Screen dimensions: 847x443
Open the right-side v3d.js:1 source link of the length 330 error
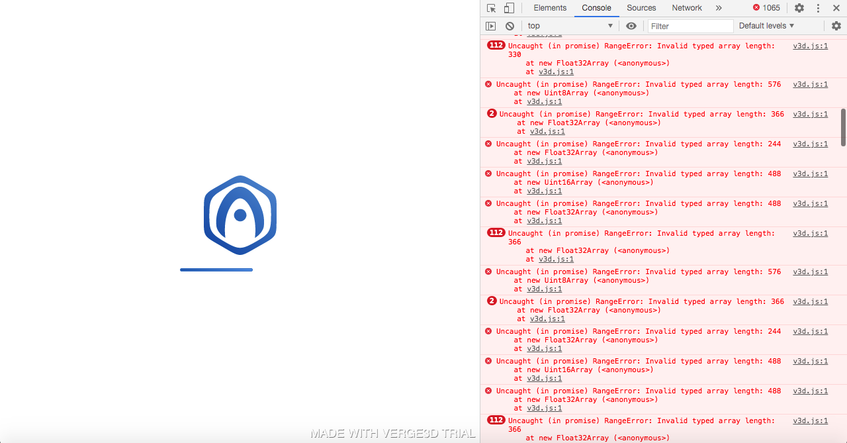[811, 46]
